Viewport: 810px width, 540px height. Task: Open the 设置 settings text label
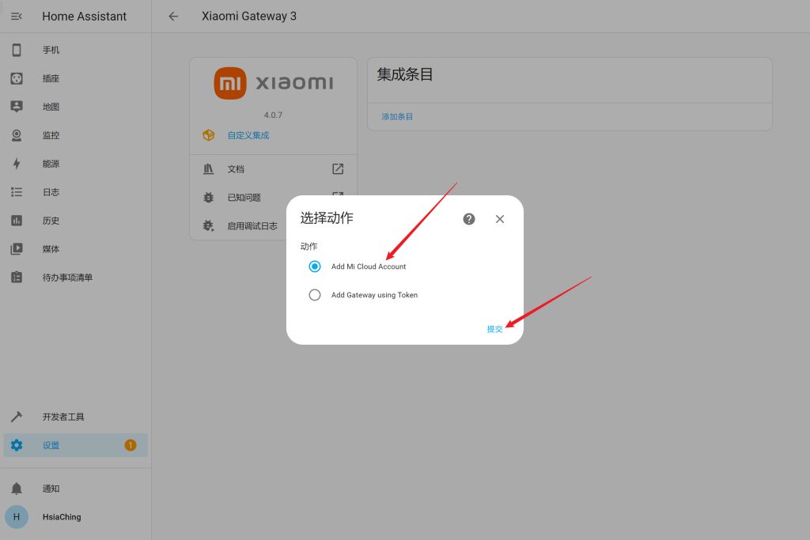[x=51, y=445]
